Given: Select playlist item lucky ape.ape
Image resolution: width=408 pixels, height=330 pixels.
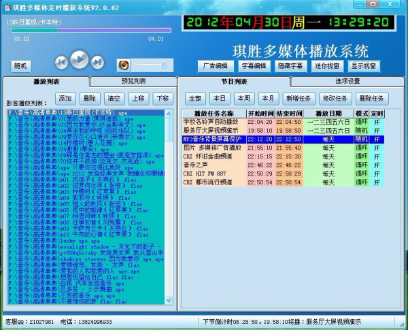Looking at the screenshot, I should 86,241.
